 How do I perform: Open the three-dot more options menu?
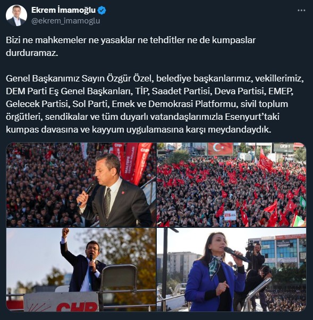[301, 11]
